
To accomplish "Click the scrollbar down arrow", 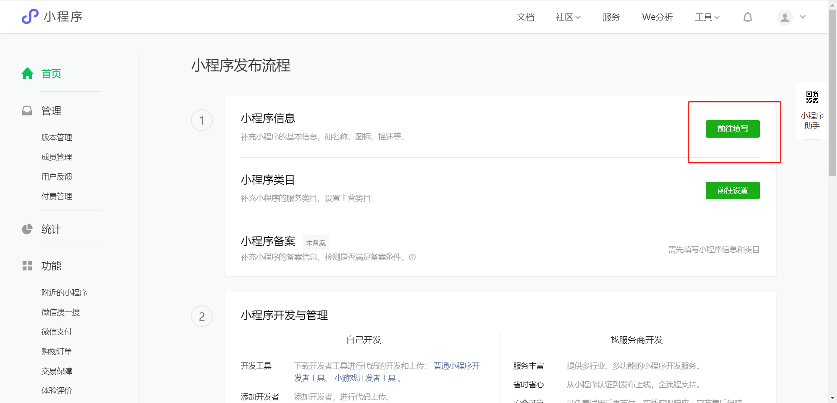I will (832, 398).
